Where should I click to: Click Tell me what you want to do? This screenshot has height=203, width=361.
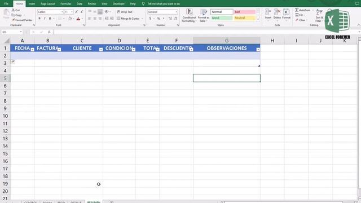[x=164, y=4]
